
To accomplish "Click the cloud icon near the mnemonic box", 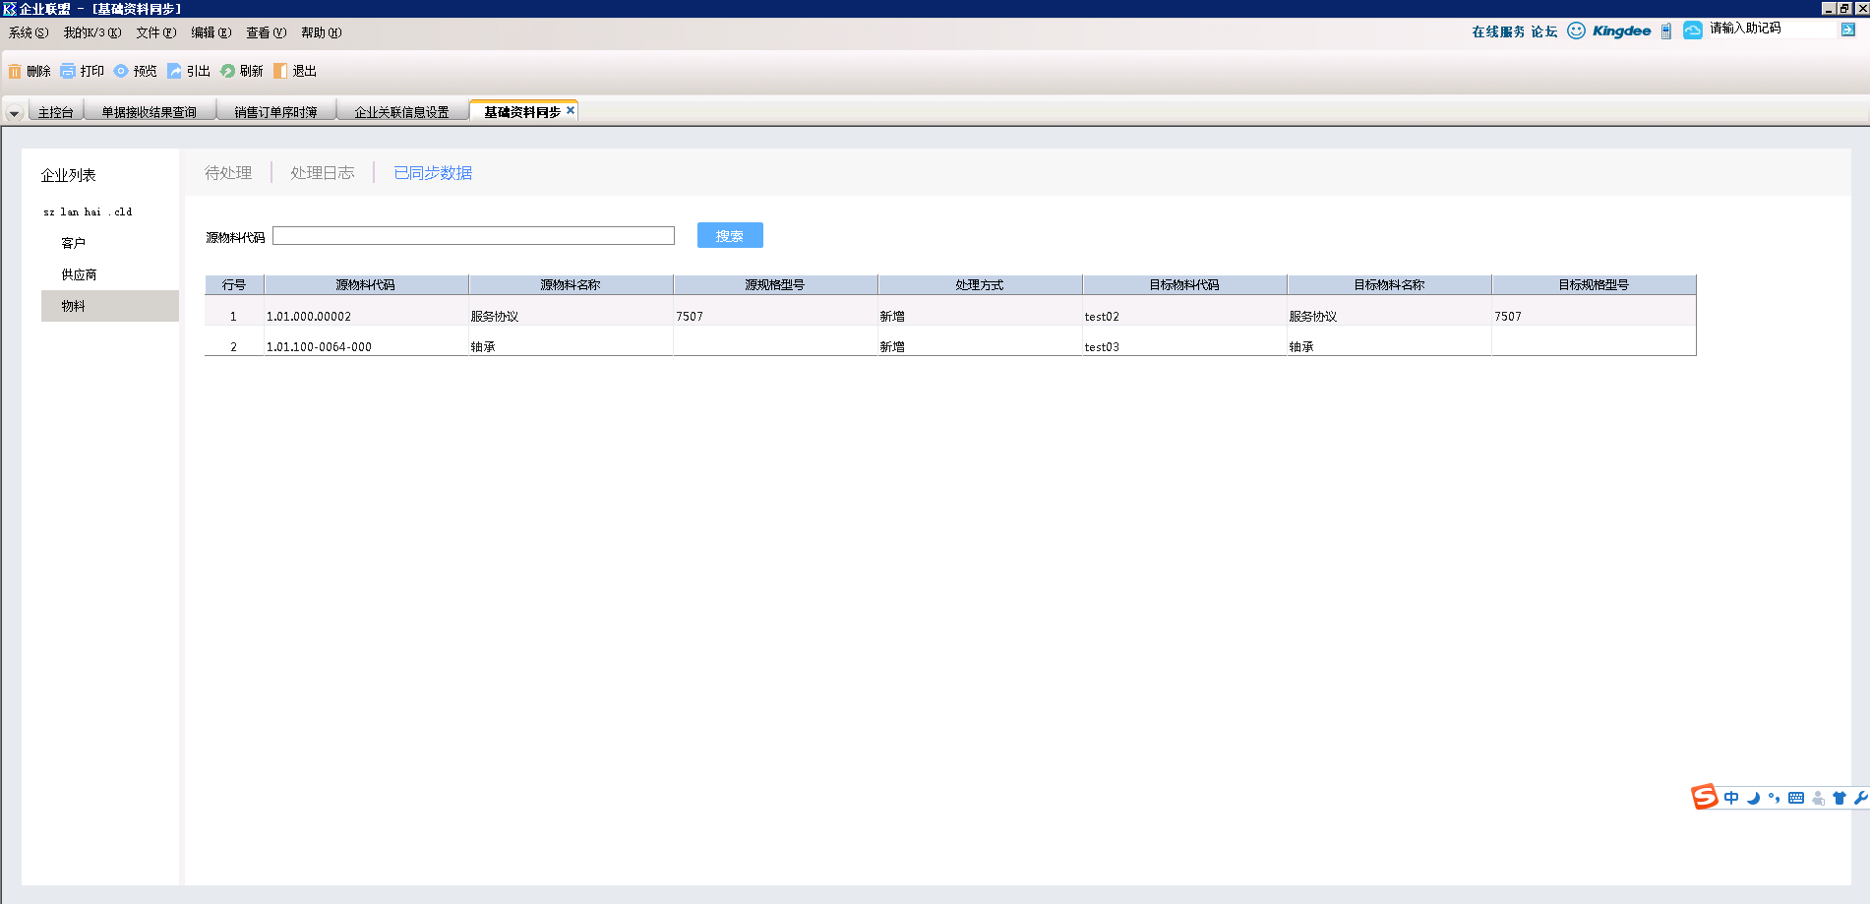I will 1692,30.
